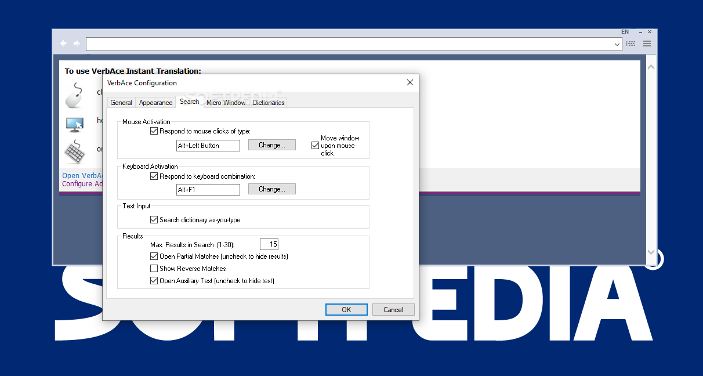Switch to the General tab
Viewport: 703px width, 376px height.
tap(121, 103)
